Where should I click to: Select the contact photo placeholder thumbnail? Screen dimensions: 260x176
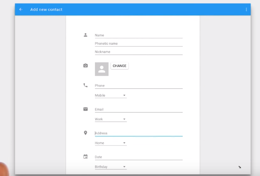(x=101, y=69)
